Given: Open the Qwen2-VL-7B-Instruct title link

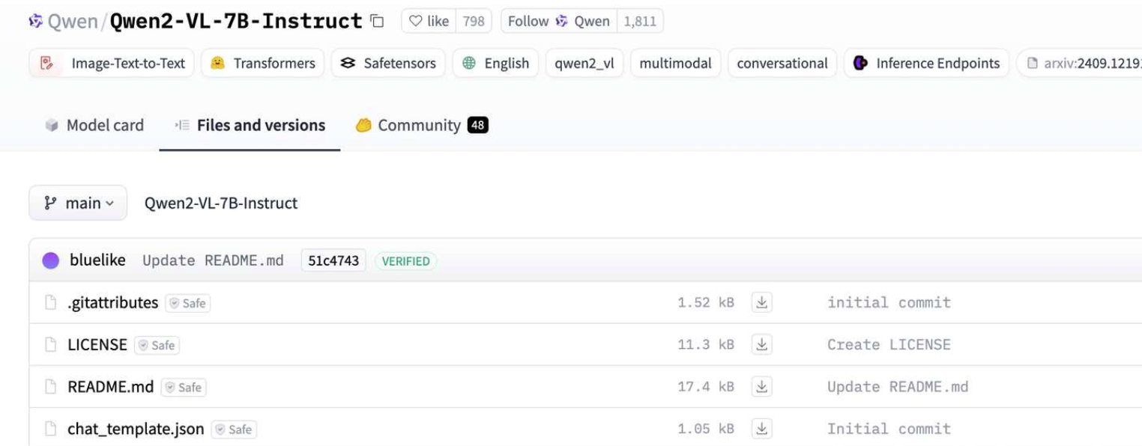Looking at the screenshot, I should [x=236, y=21].
